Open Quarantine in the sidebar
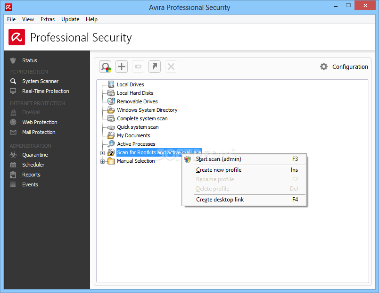 [35, 155]
